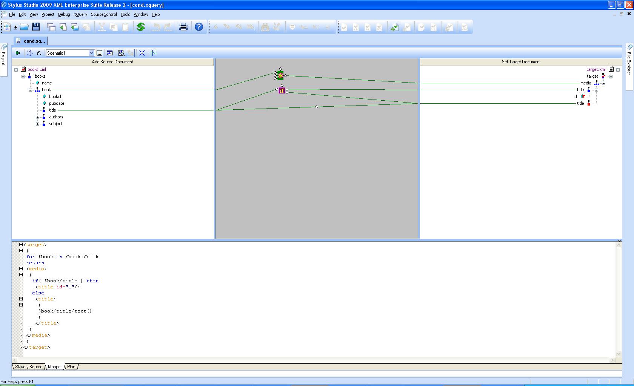Open a file via the folder icon
The image size is (634, 386).
(x=24, y=27)
